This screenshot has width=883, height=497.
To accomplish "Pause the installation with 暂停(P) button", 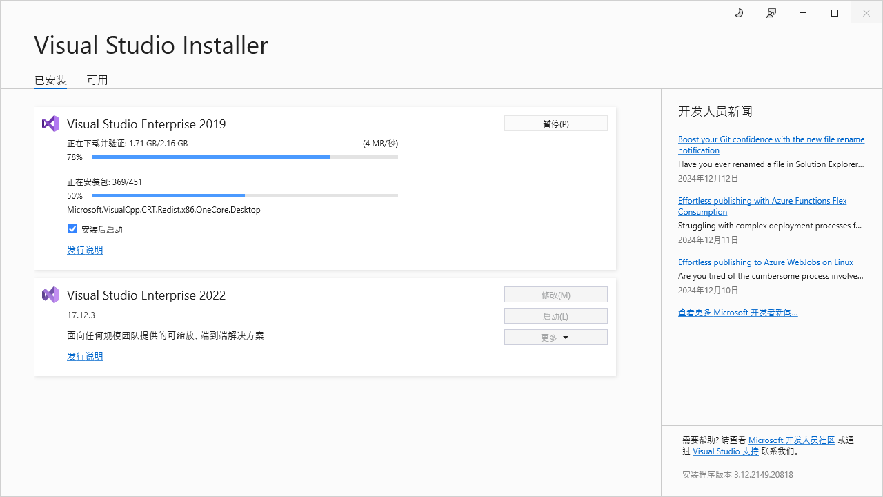I will point(555,124).
